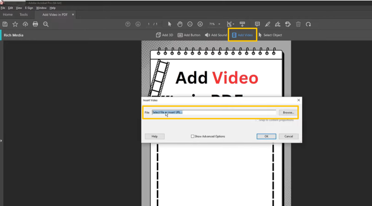The width and height of the screenshot is (372, 206).
Task: Select the highlight pen icon
Action: click(x=267, y=24)
